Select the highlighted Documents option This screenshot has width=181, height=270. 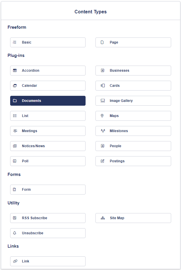coord(48,101)
